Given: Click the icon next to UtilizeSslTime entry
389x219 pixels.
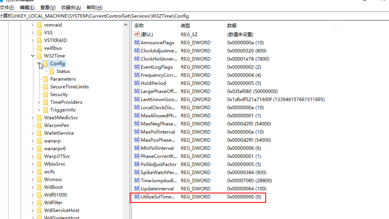Looking at the screenshot, I should click(137, 197).
